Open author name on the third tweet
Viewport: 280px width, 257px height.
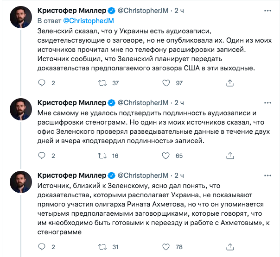(71, 175)
